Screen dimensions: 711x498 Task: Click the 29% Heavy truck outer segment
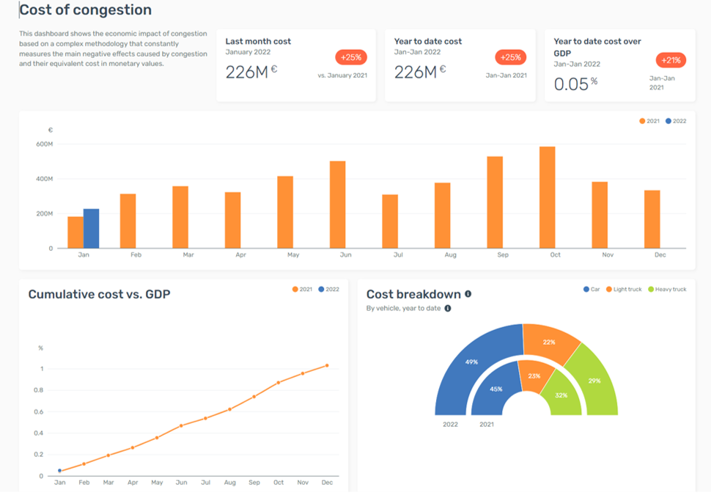tap(594, 381)
